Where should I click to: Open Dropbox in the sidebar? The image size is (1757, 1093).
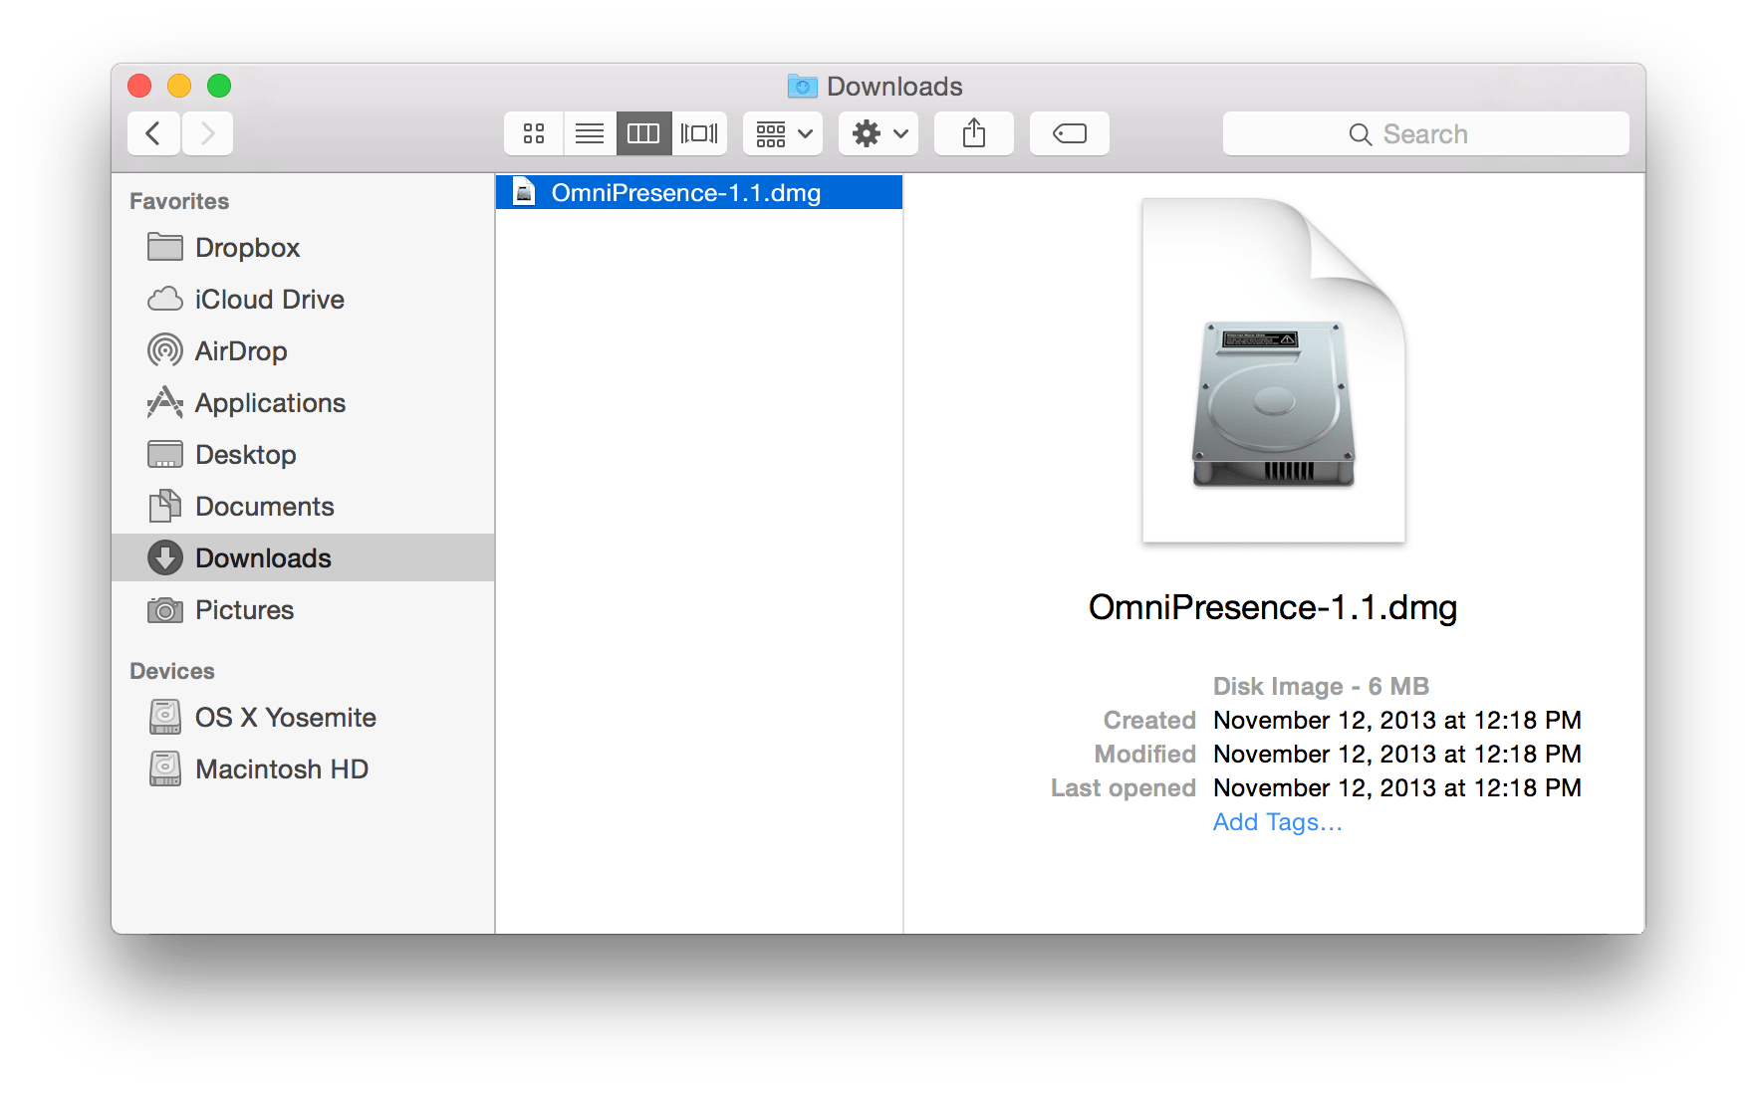tap(303, 248)
